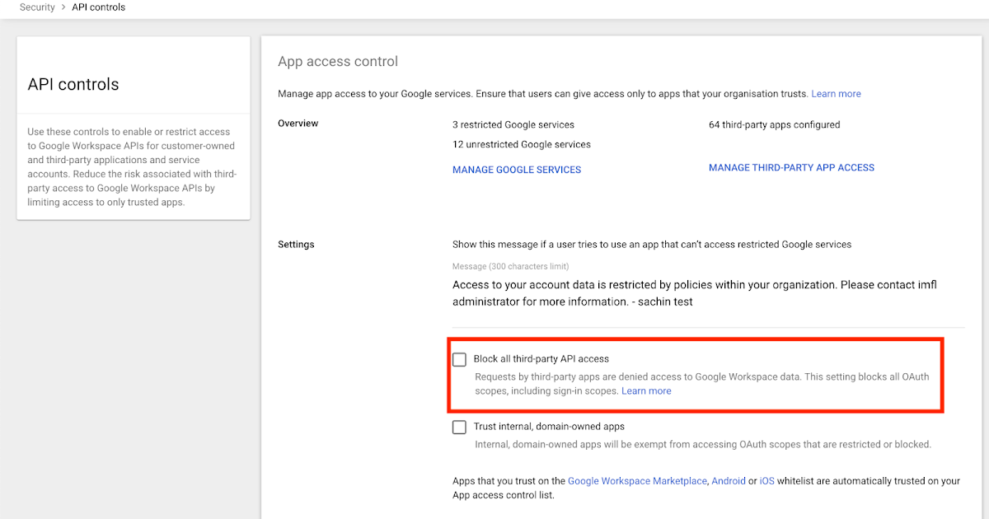Select the 3 restricted Google services text
The width and height of the screenshot is (989, 519).
coord(513,125)
